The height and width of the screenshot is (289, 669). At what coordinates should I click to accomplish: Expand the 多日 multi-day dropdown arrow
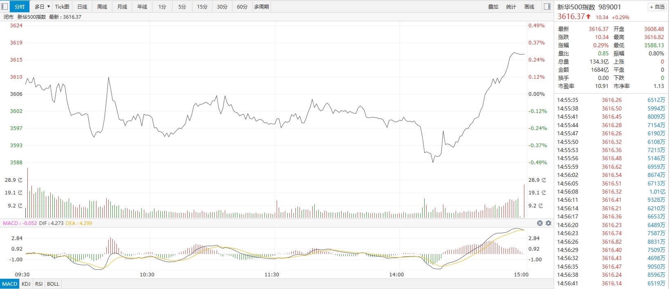pos(49,7)
